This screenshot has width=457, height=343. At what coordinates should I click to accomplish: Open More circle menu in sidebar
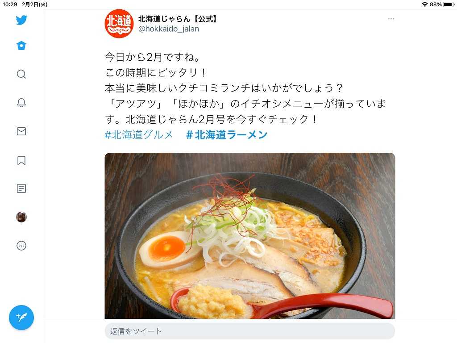pos(21,246)
